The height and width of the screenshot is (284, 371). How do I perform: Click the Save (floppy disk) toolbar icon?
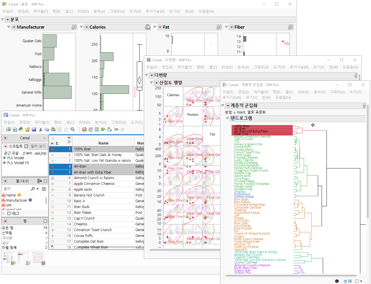click(34, 129)
